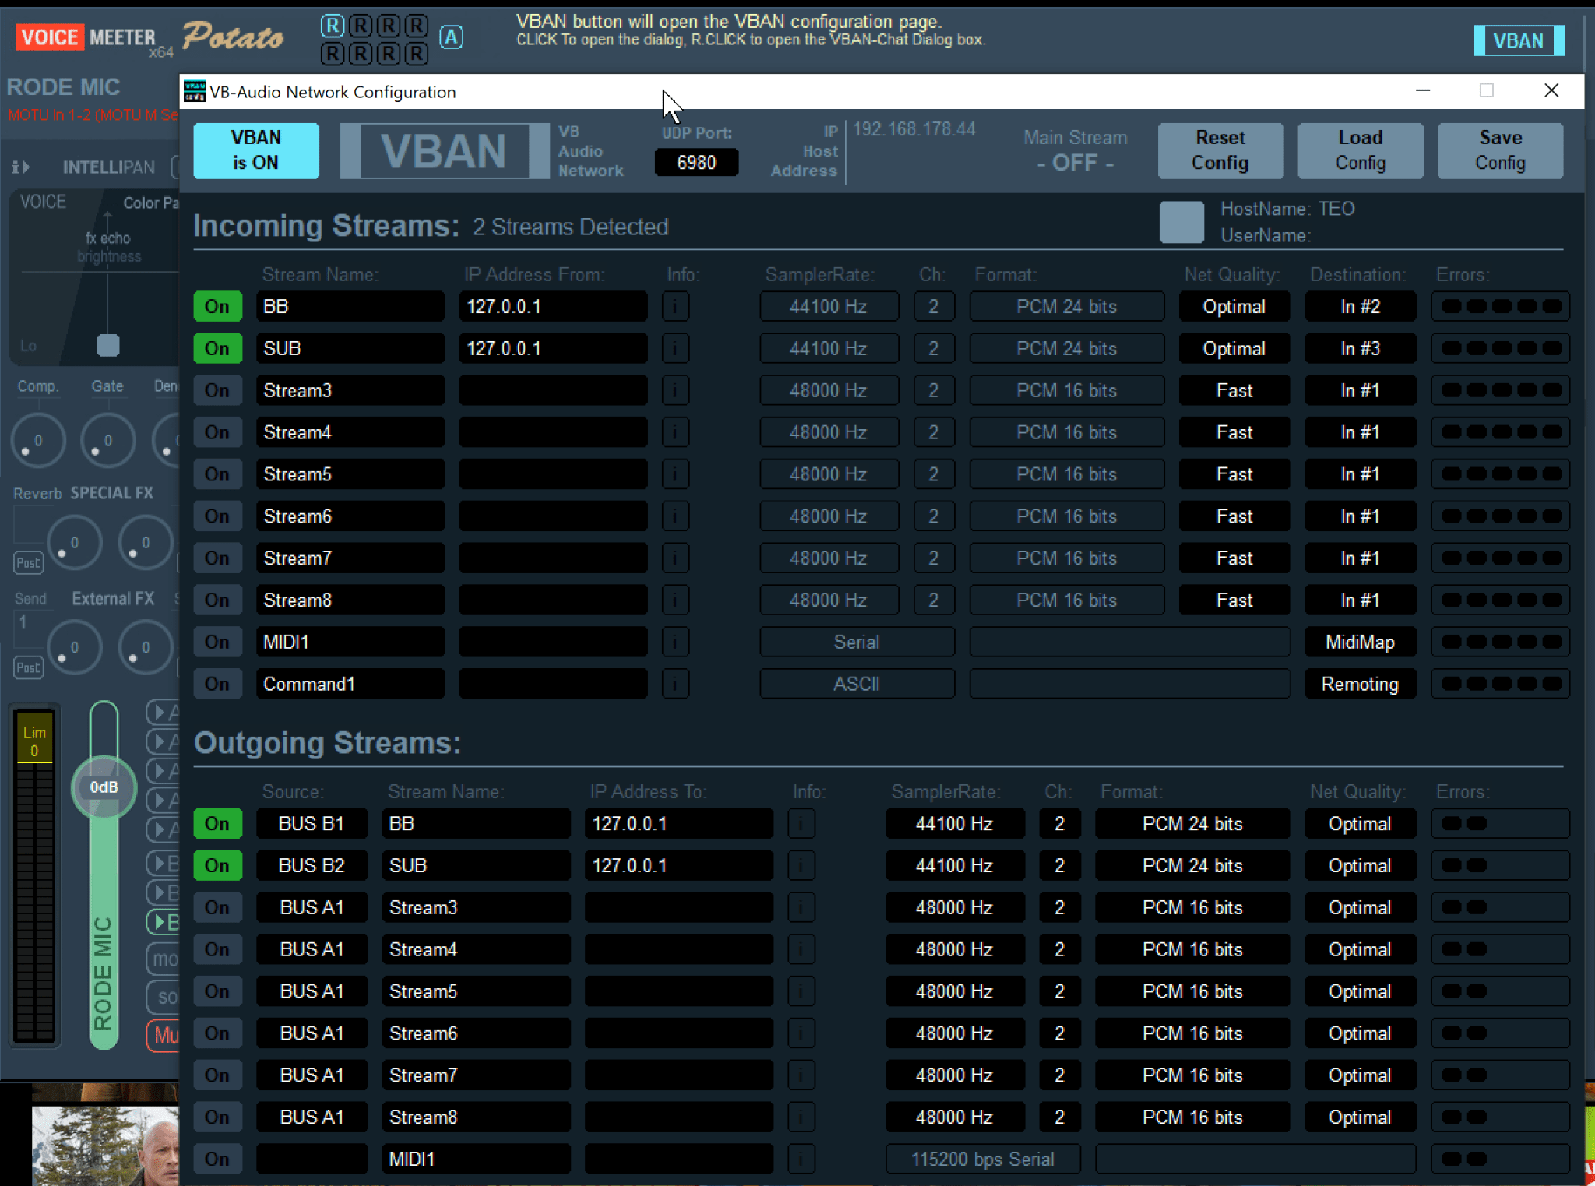The width and height of the screenshot is (1595, 1186).
Task: Click the first R recorder icon in header
Action: [333, 26]
